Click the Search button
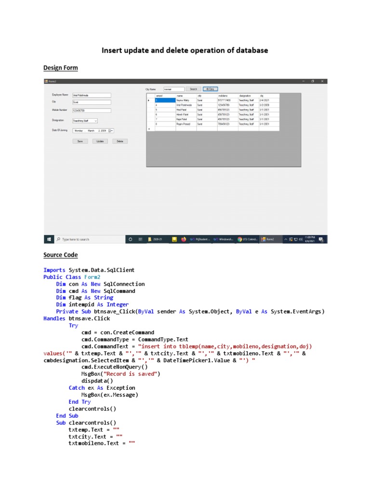Image resolution: width=370 pixels, height=494 pixels. click(x=193, y=89)
